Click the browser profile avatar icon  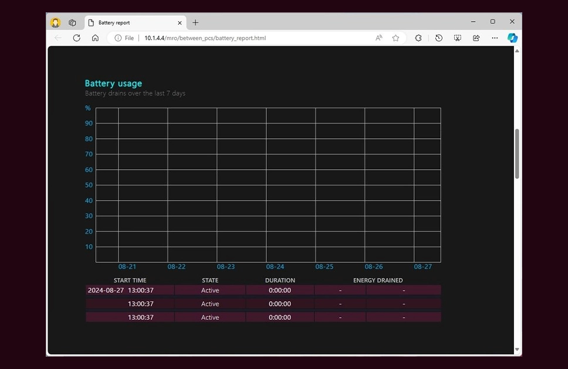(x=55, y=22)
